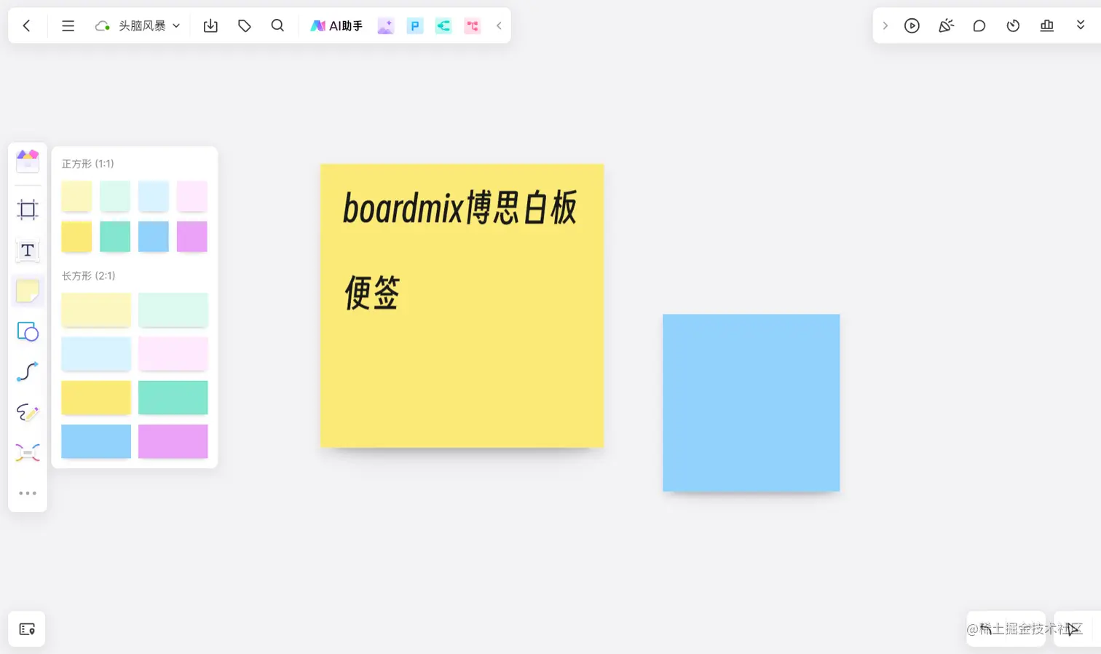Open more tools via the ellipsis button

[x=27, y=492]
